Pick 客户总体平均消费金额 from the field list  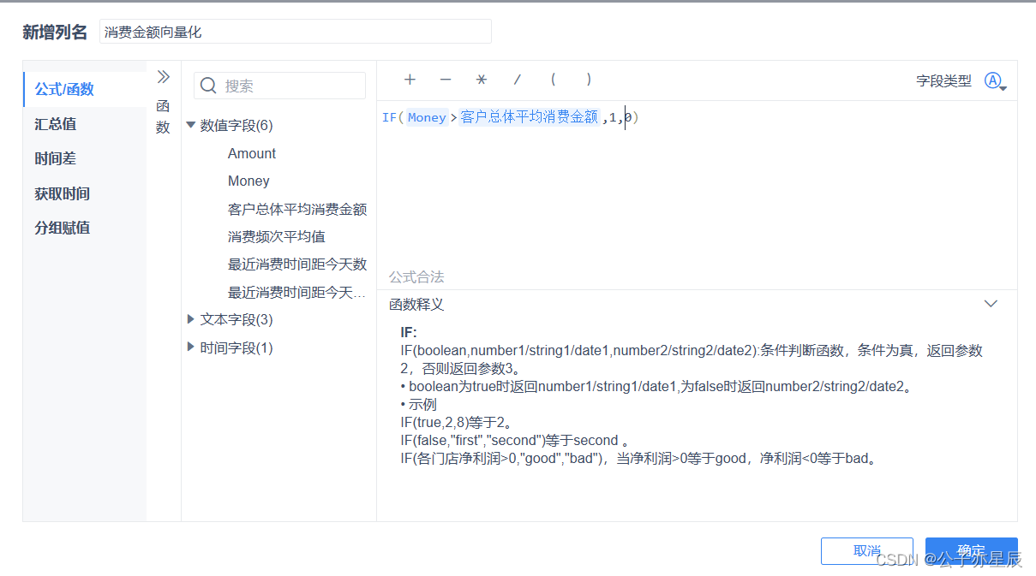coord(297,209)
